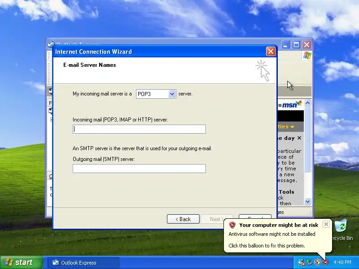This screenshot has height=269, width=359.
Task: Click the round multicolored tray icon
Action: pos(317,262)
